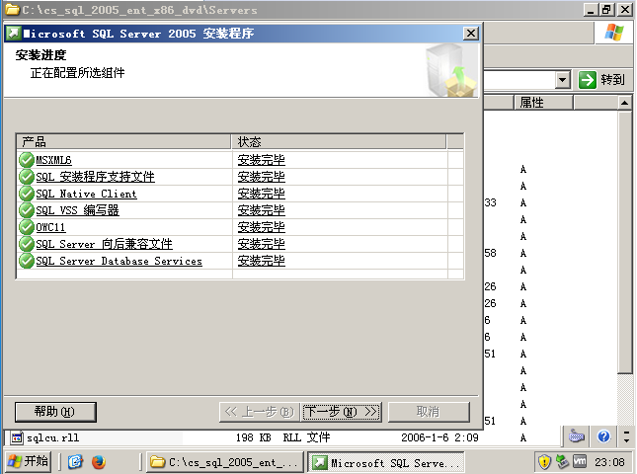Open the SQL Native Client link
The height and width of the screenshot is (474, 637).
pos(86,194)
